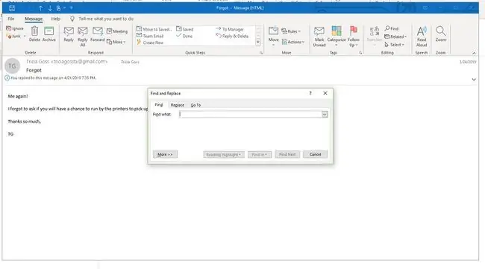Click the Tell me lightbulb icon
Viewport: 485px width, 269px height.
point(72,19)
